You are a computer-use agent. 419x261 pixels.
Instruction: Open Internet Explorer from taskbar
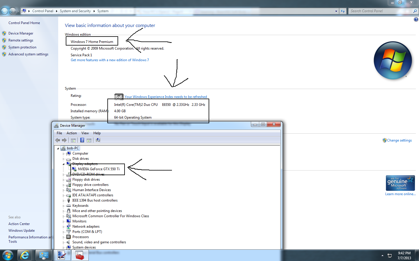[25, 255]
